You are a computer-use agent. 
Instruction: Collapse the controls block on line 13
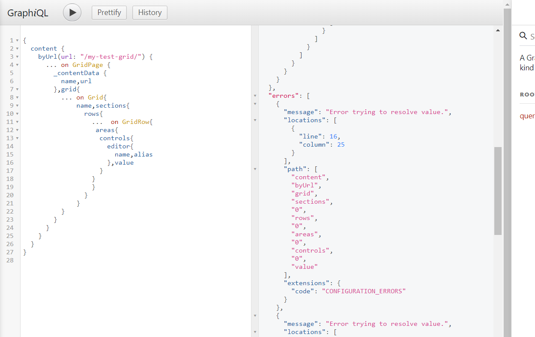[17, 138]
